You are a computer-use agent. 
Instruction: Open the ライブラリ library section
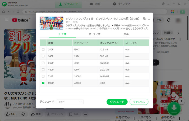(121, 4)
